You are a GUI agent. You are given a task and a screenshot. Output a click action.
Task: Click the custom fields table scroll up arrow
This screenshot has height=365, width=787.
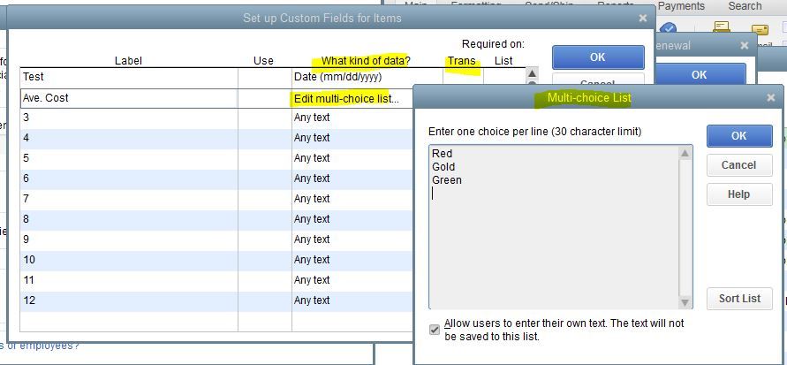tap(532, 75)
